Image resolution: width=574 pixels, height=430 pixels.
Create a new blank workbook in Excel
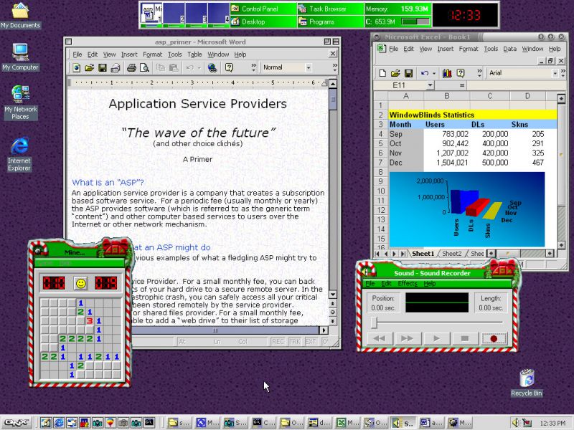click(x=382, y=73)
